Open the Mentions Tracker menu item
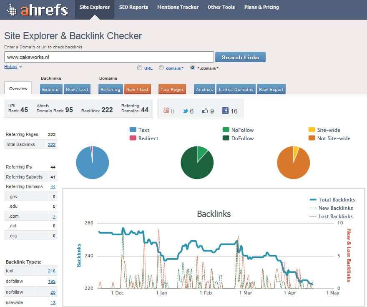The width and height of the screenshot is (367, 307). tap(178, 7)
